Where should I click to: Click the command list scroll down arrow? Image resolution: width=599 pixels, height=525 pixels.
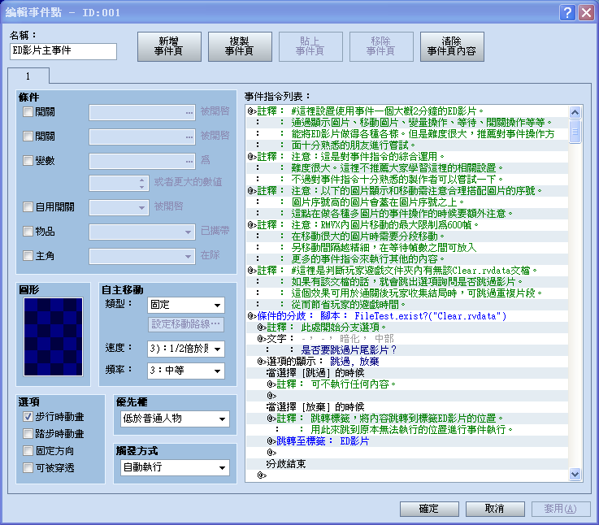(x=575, y=474)
